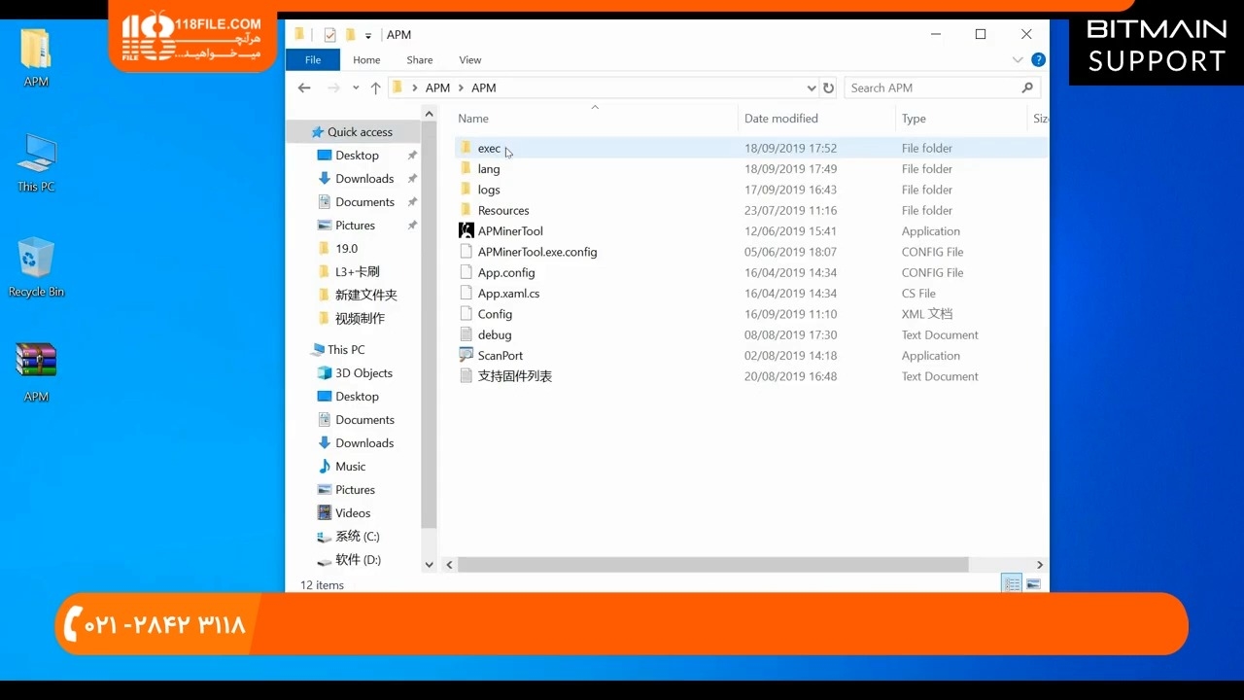Screen dimensions: 1244x700
Task: Switch to the View ribbon tab
Action: pyautogui.click(x=469, y=60)
